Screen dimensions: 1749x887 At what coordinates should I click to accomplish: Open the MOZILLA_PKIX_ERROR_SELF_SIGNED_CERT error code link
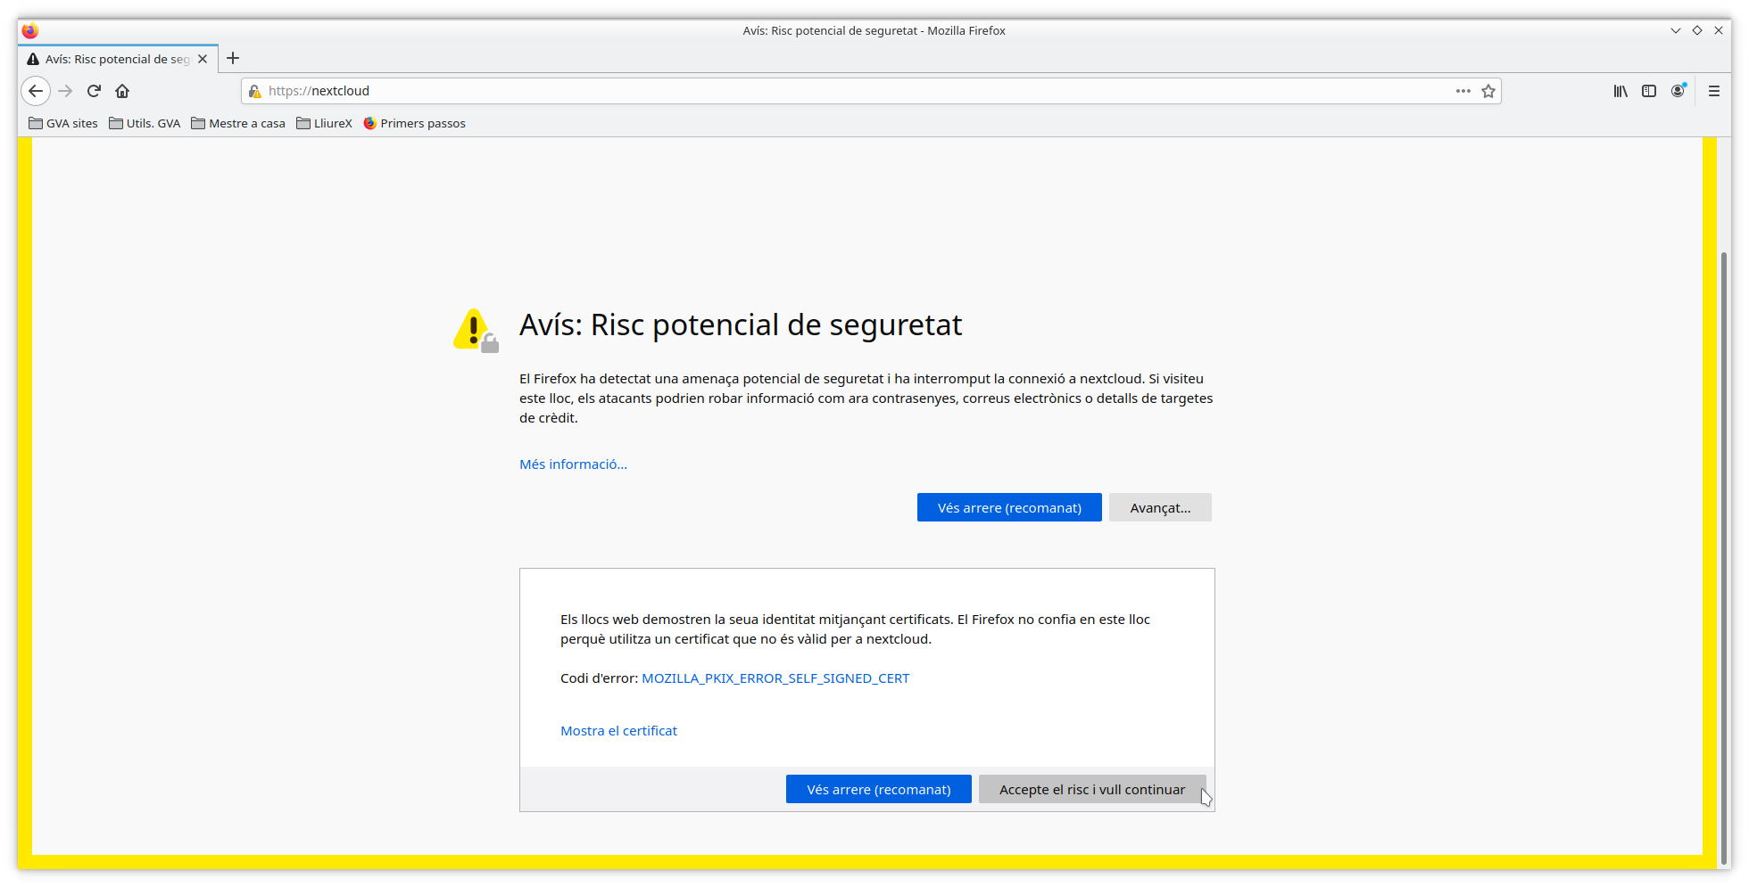coord(775,678)
